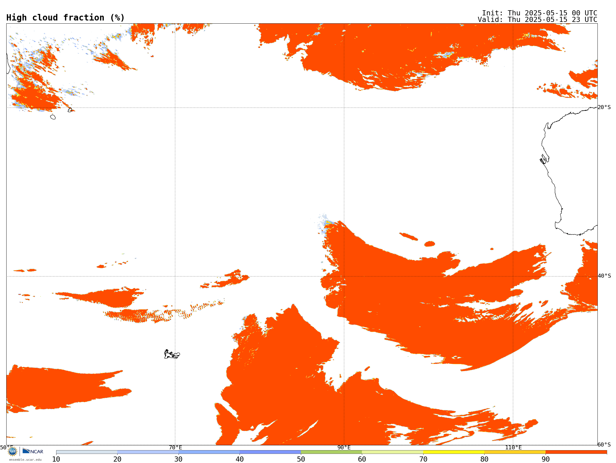616x463 pixels.
Task: Pick the 60-70 pale yellow-green colorbar segment
Action: [392, 452]
